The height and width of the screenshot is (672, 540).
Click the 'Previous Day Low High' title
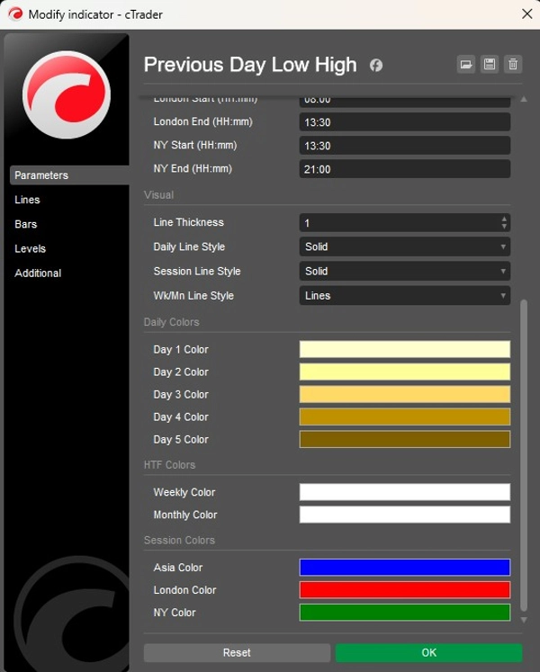coord(250,65)
